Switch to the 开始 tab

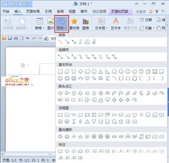(x=6, y=12)
